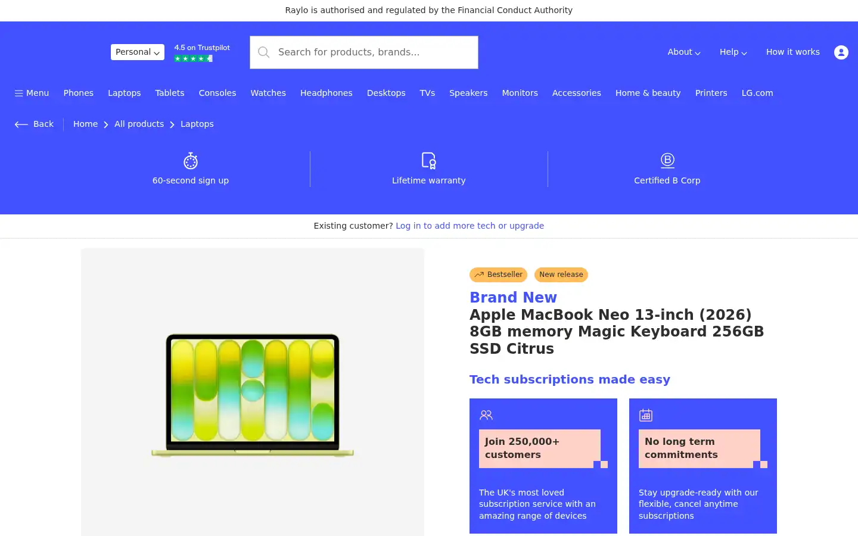The image size is (858, 536).
Task: Open the TVs category
Action: 427,93
